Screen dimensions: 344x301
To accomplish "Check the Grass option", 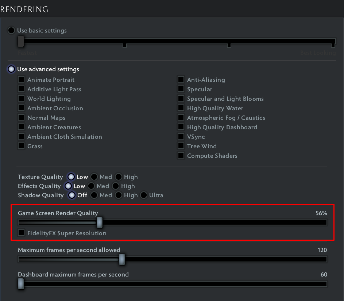I will point(21,146).
